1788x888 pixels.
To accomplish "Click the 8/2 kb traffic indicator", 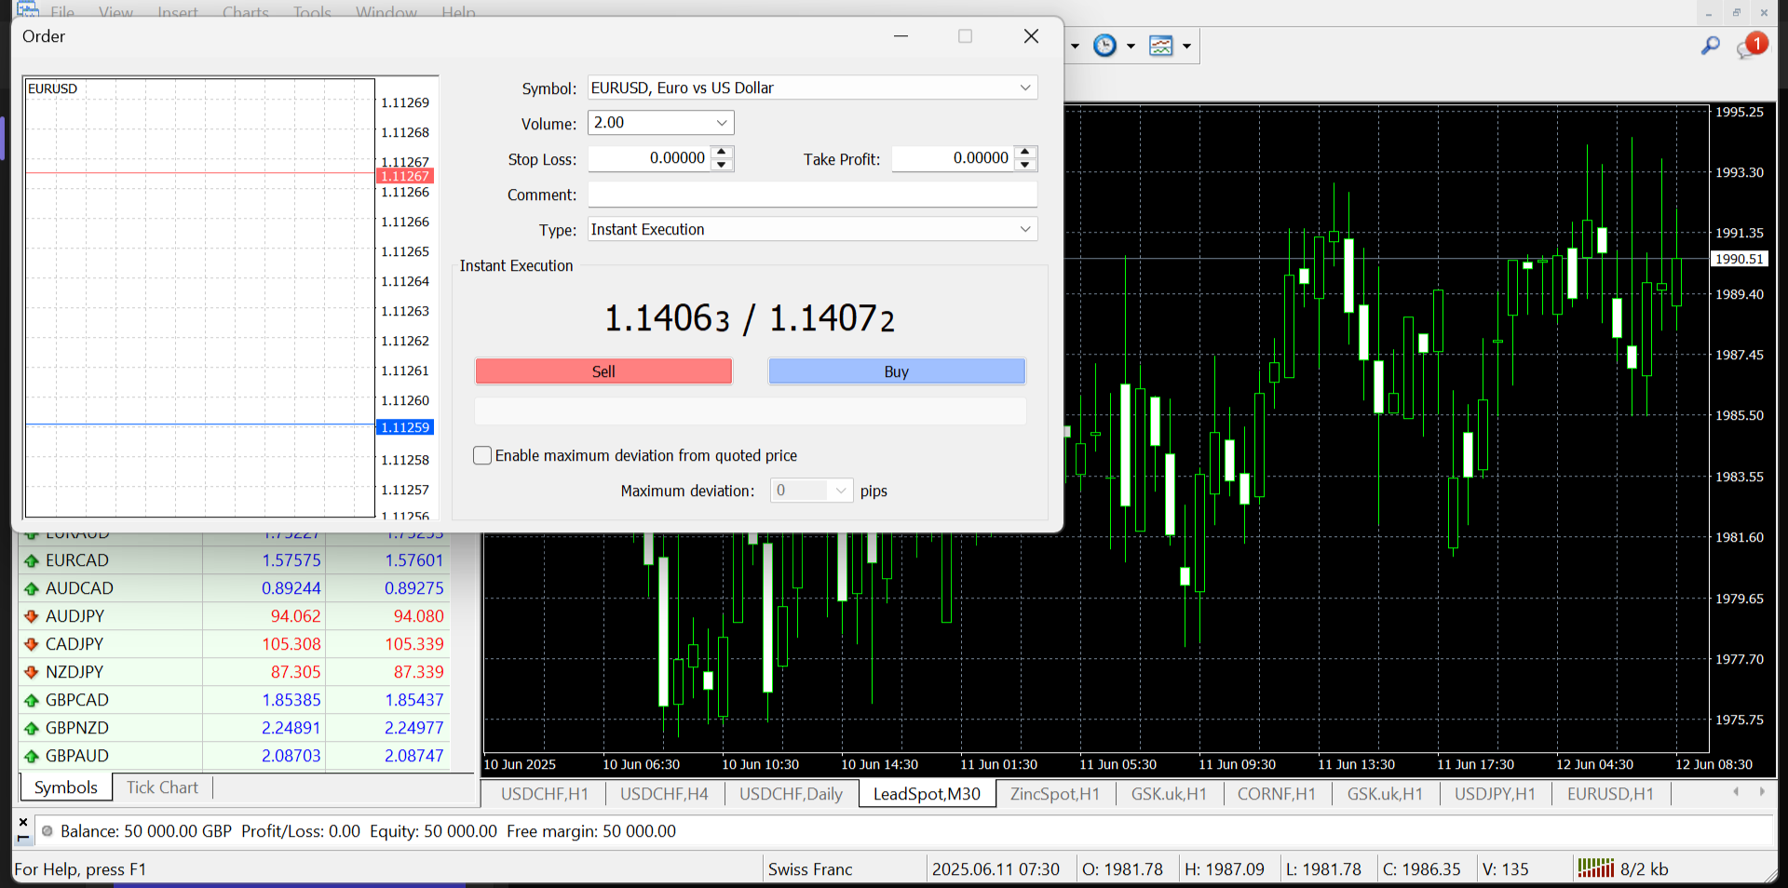I will pyautogui.click(x=1644, y=869).
